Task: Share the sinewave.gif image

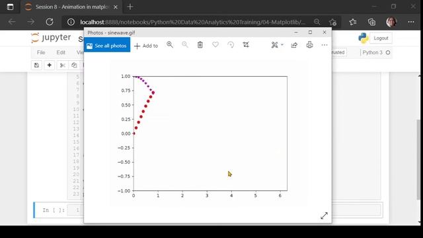Action: pyautogui.click(x=294, y=45)
